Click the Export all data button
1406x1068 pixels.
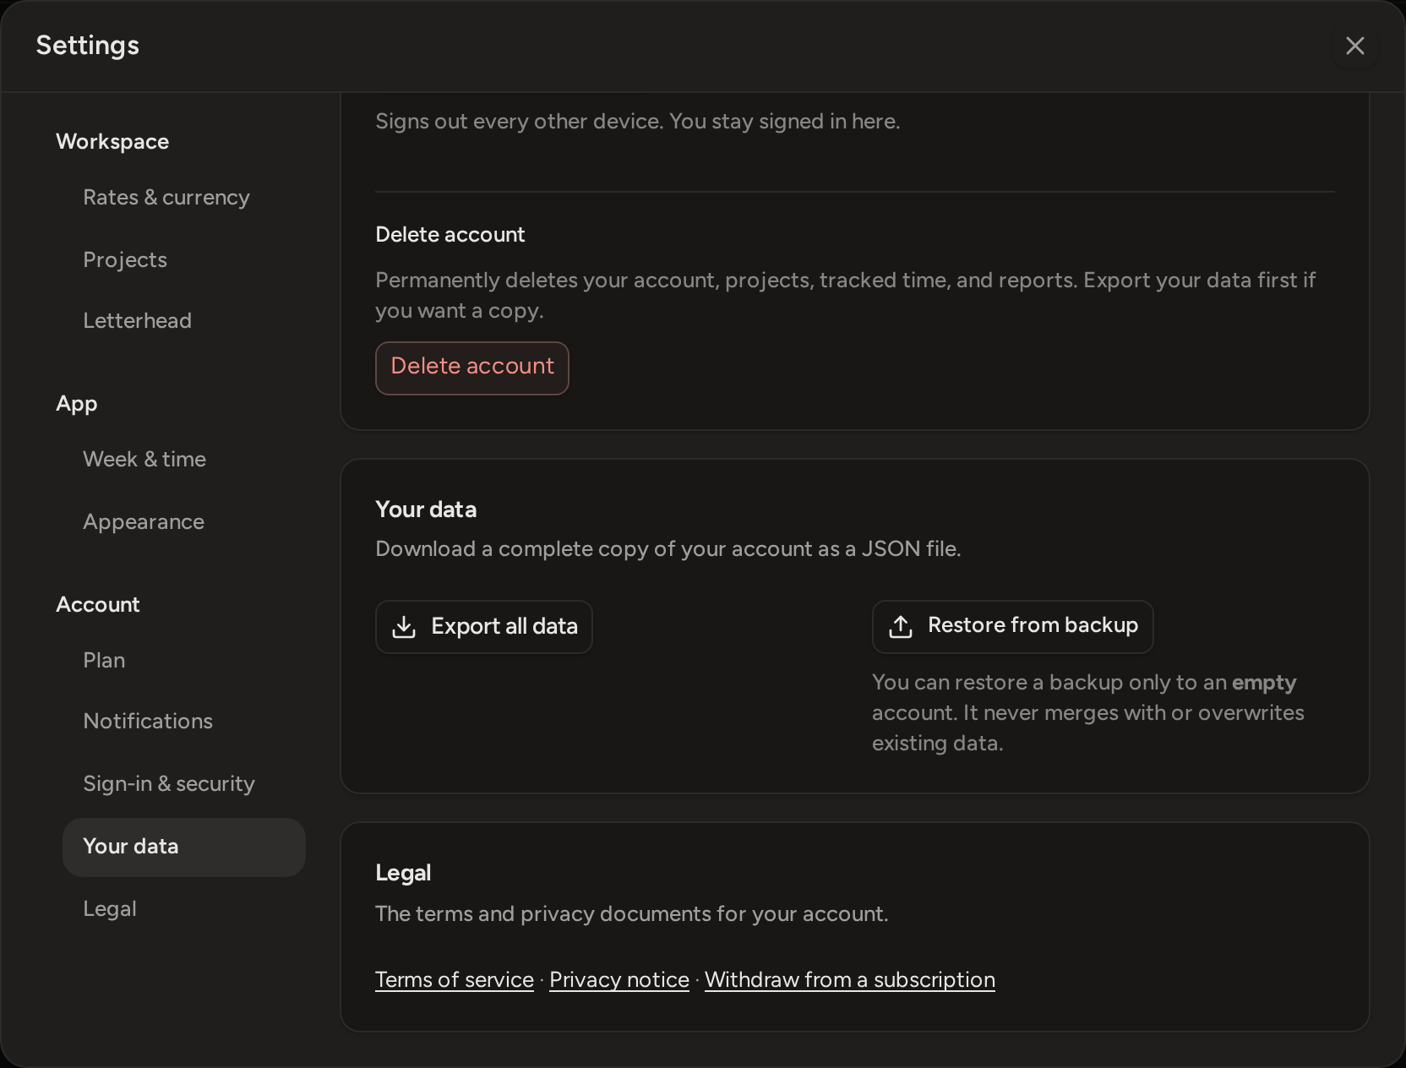tap(484, 627)
